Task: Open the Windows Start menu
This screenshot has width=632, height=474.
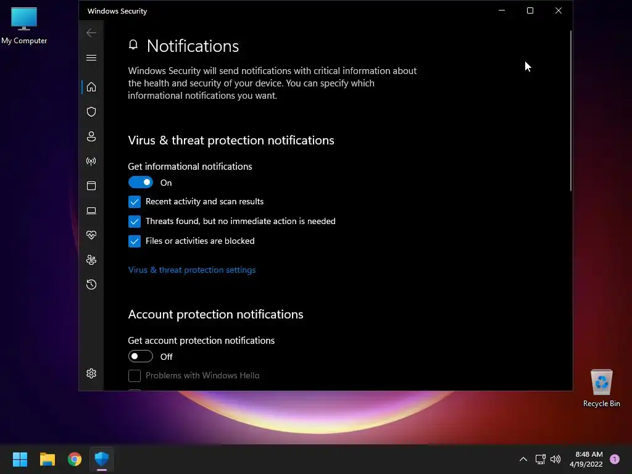Action: pos(20,459)
